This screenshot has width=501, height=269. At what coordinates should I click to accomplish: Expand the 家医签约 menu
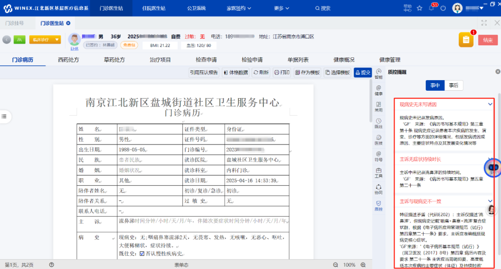[x=239, y=8]
